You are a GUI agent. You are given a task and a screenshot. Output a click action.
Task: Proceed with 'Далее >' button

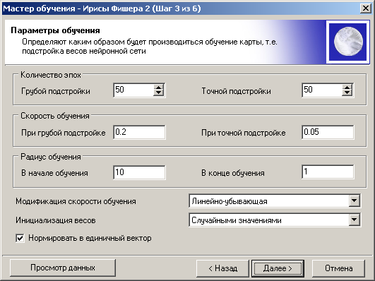click(x=278, y=268)
